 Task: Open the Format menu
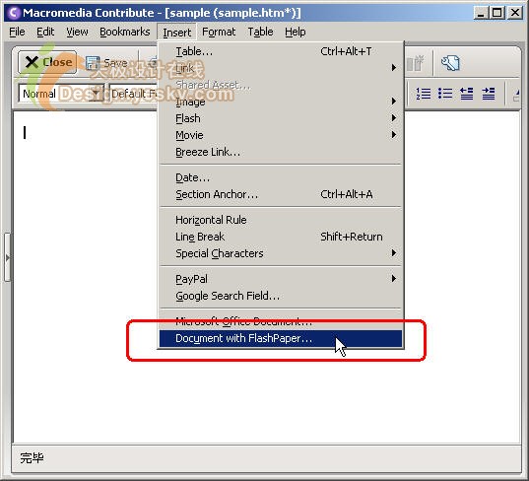pyautogui.click(x=219, y=32)
